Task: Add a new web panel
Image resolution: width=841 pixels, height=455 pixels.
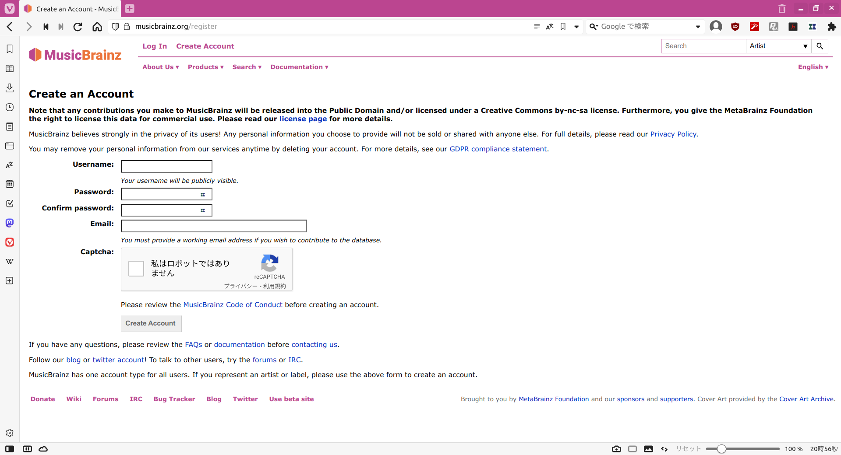Action: coord(10,280)
